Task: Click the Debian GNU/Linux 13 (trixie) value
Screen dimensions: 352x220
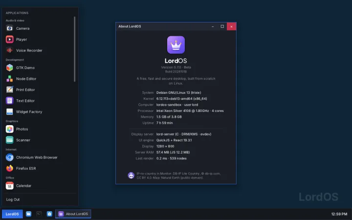Action: point(179,92)
